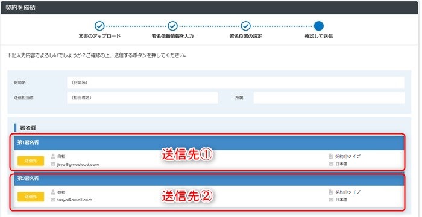This screenshot has width=422, height=217.
Task: Click the 署名者 section heading
Action: coord(28,128)
